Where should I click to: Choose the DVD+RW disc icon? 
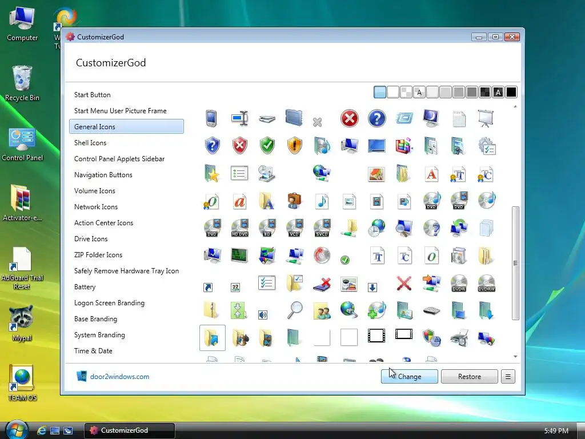pos(487,284)
